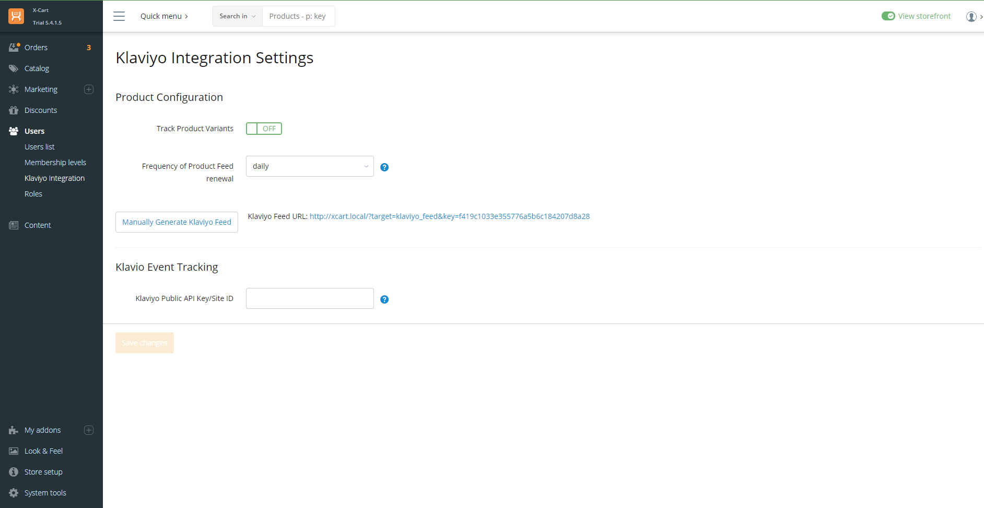Click the plus icon next to My addons
This screenshot has height=508, width=984.
89,430
